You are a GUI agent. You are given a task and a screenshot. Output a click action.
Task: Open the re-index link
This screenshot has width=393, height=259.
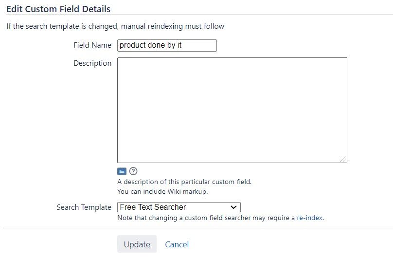[x=309, y=218]
